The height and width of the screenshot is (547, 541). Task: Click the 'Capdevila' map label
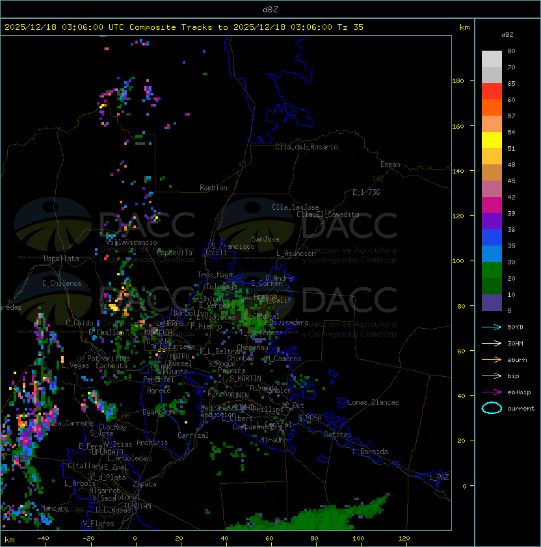pyautogui.click(x=175, y=253)
